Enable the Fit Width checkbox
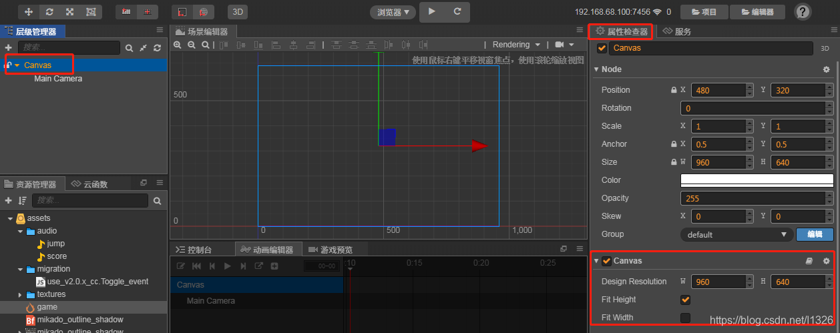840x333 pixels. click(685, 318)
